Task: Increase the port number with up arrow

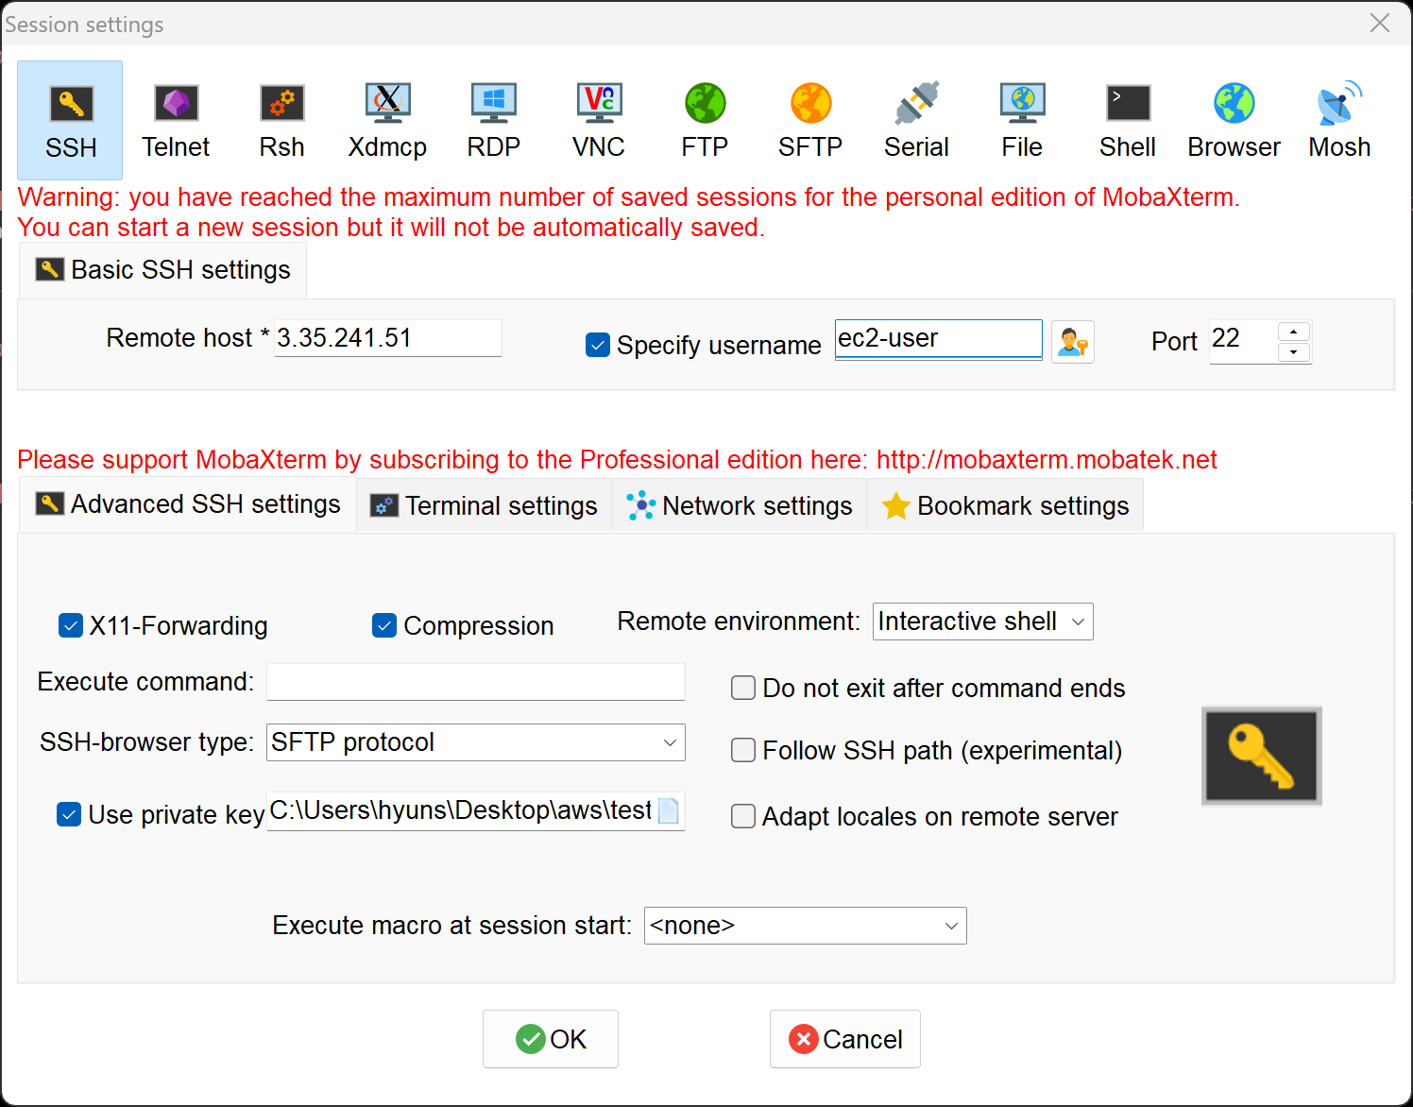Action: click(x=1294, y=332)
